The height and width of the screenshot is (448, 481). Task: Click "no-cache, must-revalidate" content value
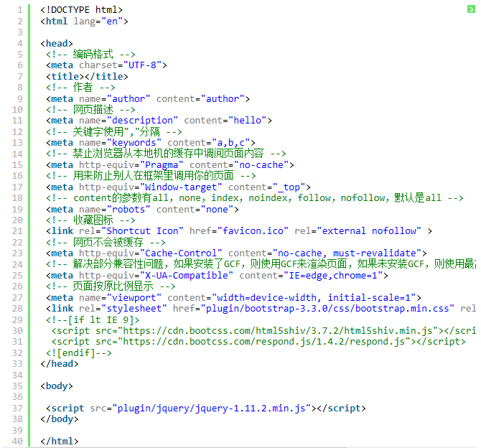tap(347, 253)
